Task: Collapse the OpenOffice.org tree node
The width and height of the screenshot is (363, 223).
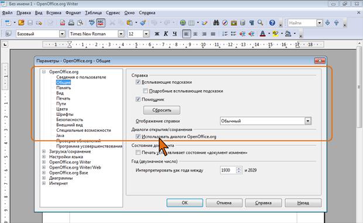Action: click(44, 72)
